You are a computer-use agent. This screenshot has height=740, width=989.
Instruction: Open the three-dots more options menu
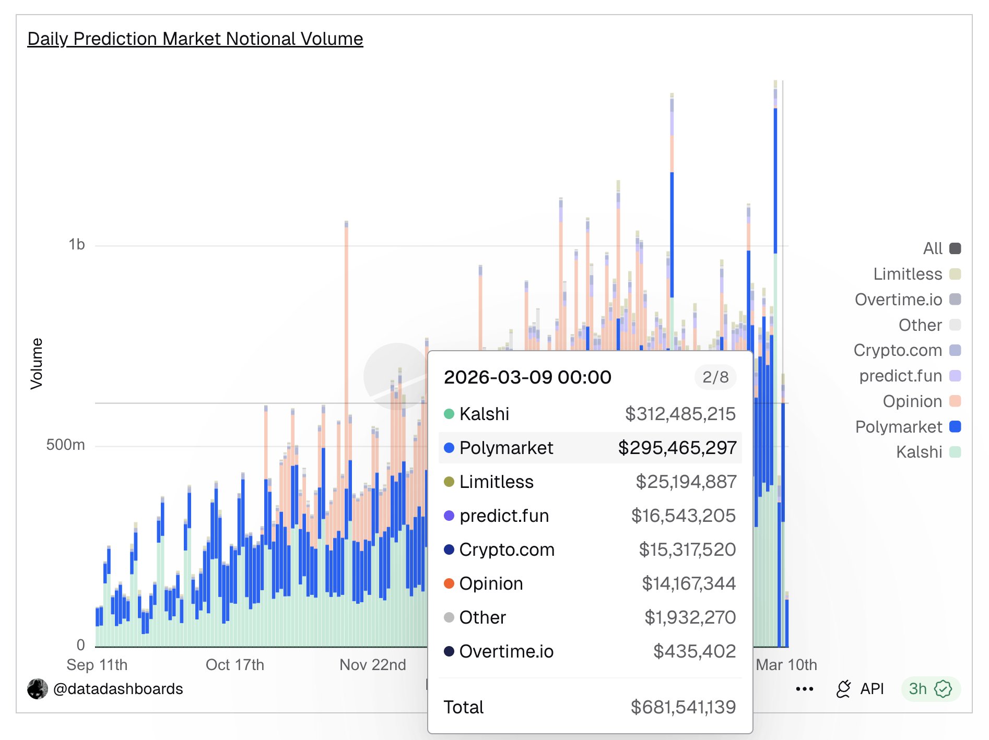[804, 689]
